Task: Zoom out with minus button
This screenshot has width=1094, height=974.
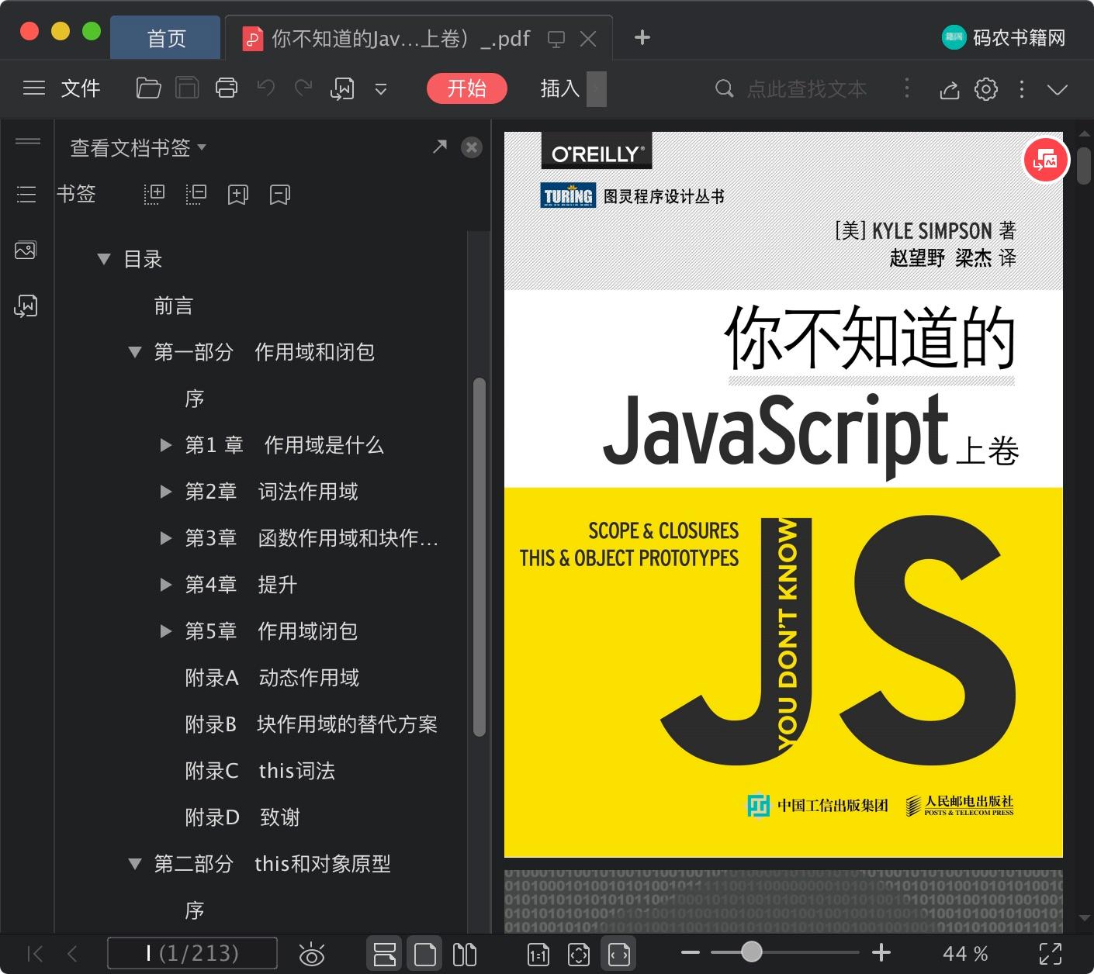Action: pyautogui.click(x=691, y=952)
